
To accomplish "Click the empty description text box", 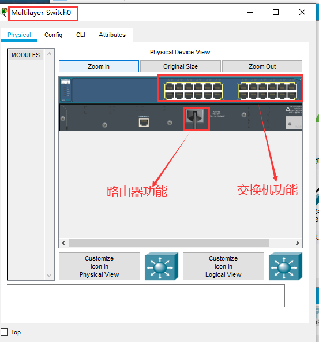I will [x=146, y=296].
